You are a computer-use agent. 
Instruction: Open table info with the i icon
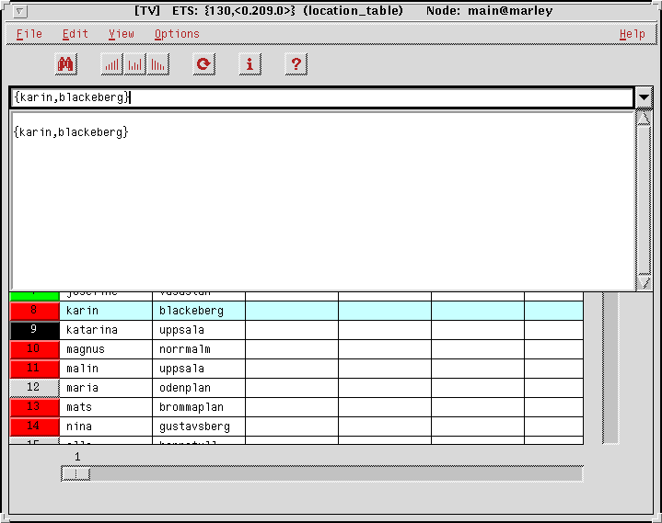(x=250, y=64)
